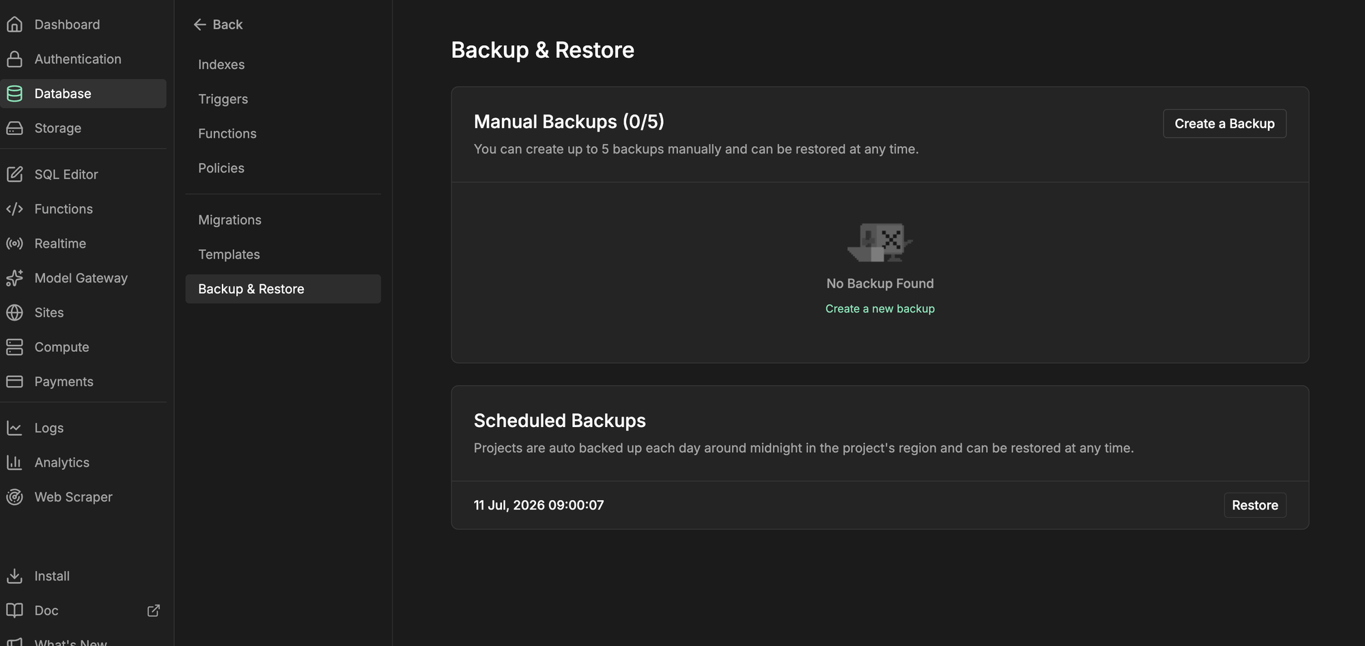This screenshot has width=1365, height=646.
Task: Click the Model Gateway sparkle icon
Action: point(14,278)
